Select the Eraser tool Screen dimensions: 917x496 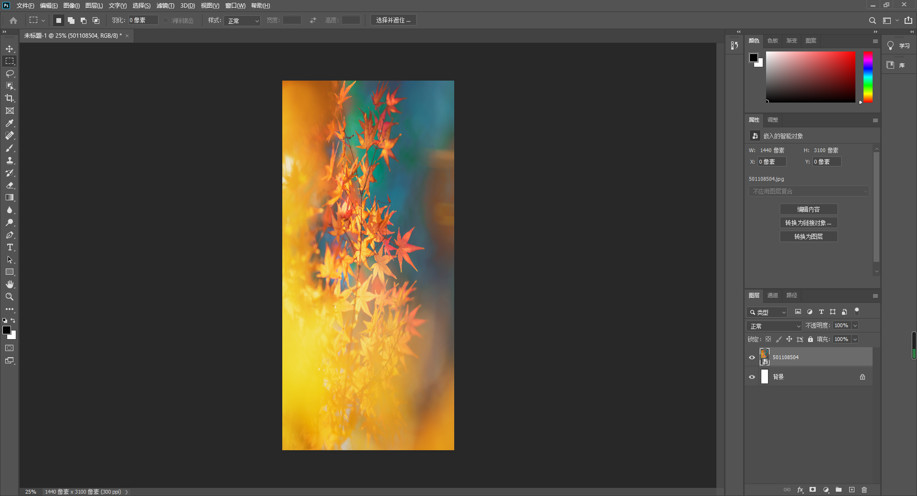(x=10, y=185)
